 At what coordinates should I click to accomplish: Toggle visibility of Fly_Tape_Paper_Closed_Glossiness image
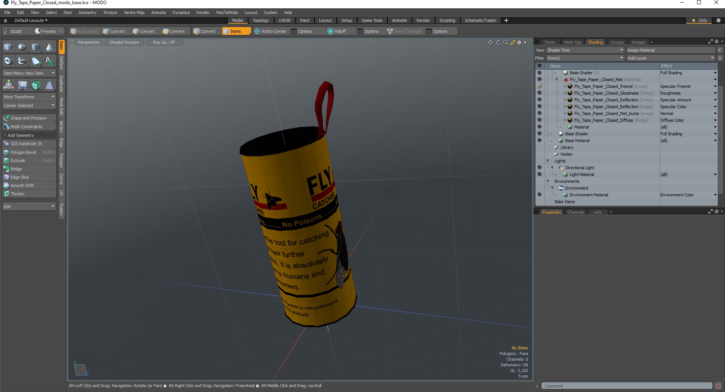(x=539, y=93)
